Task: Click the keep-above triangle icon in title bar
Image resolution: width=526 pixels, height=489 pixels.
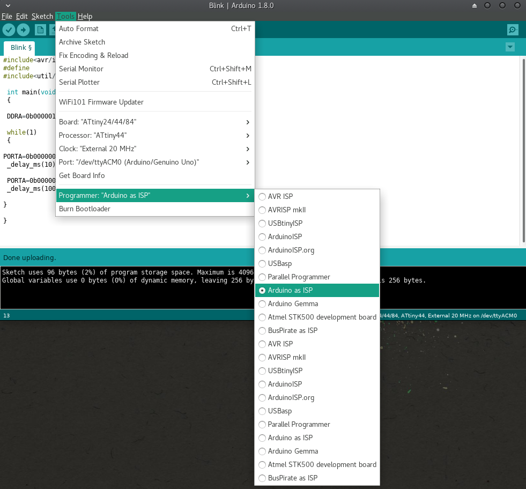Action: click(475, 6)
